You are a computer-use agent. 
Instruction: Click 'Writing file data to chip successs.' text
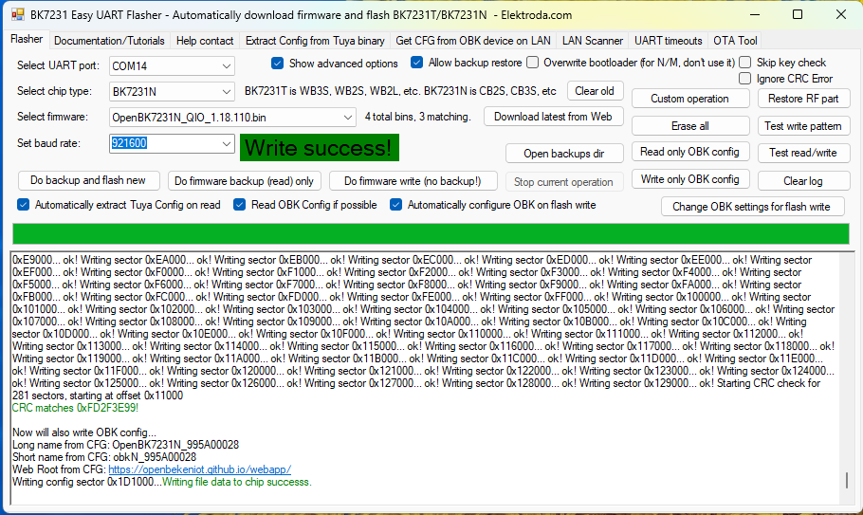point(237,482)
